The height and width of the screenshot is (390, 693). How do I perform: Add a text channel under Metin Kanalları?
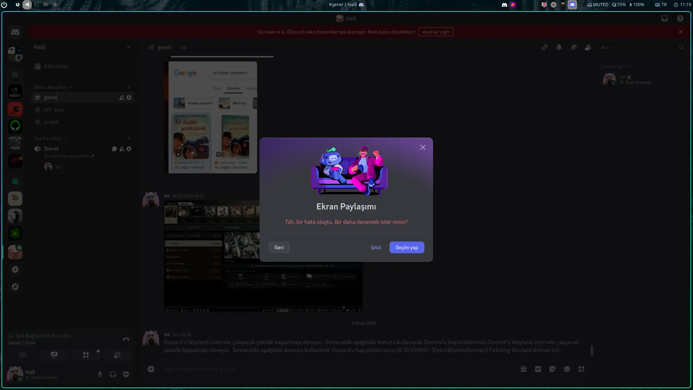[x=129, y=87]
